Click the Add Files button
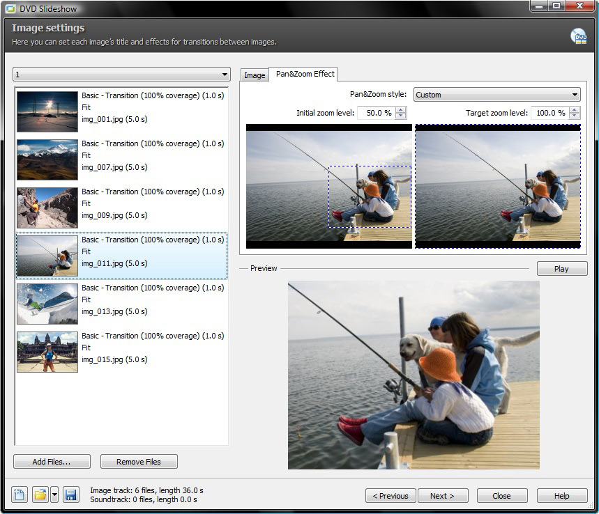Image resolution: width=599 pixels, height=514 pixels. (52, 462)
